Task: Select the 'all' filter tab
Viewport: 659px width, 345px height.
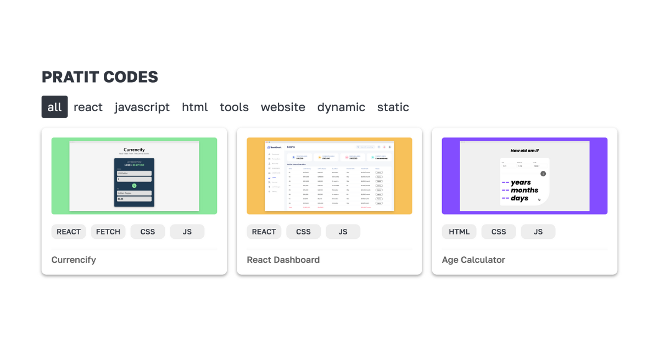Action: point(54,107)
